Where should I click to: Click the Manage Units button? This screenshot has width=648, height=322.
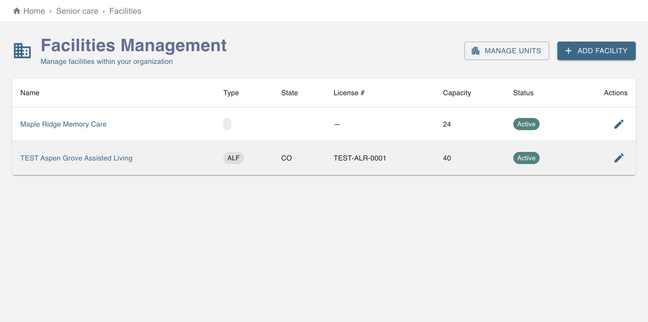(x=507, y=51)
